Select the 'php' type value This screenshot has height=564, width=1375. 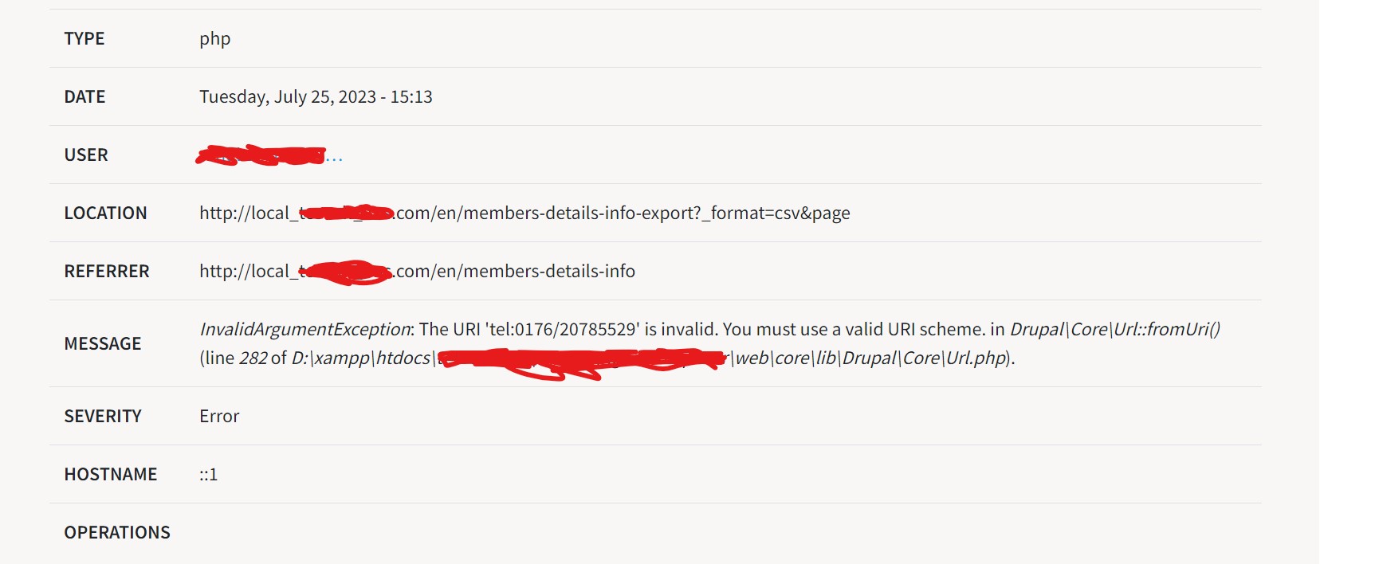click(214, 39)
